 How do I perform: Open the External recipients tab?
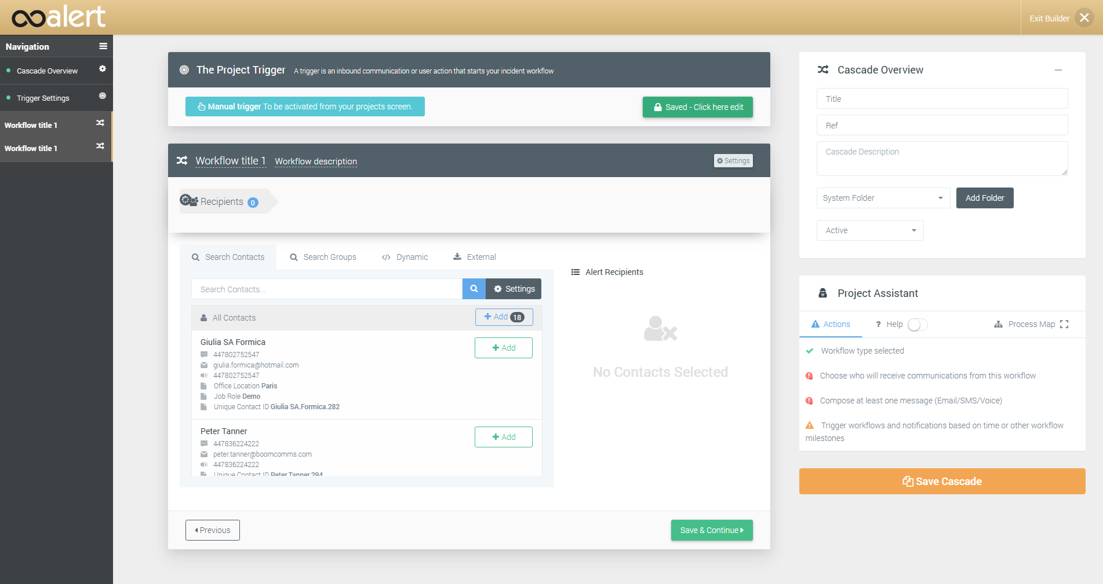tap(474, 257)
